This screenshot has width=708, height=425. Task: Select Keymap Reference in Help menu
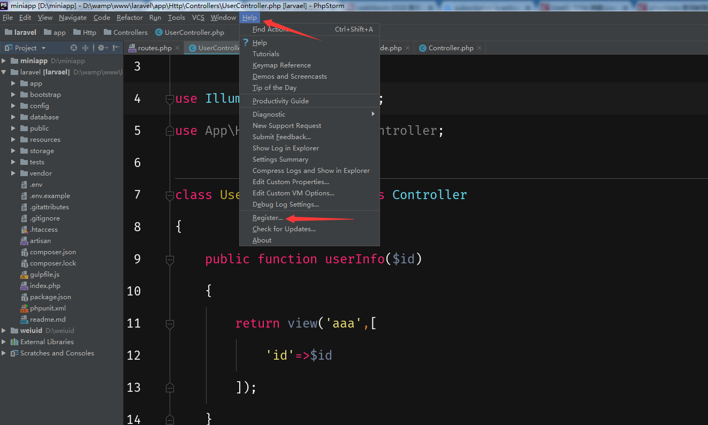(309, 65)
